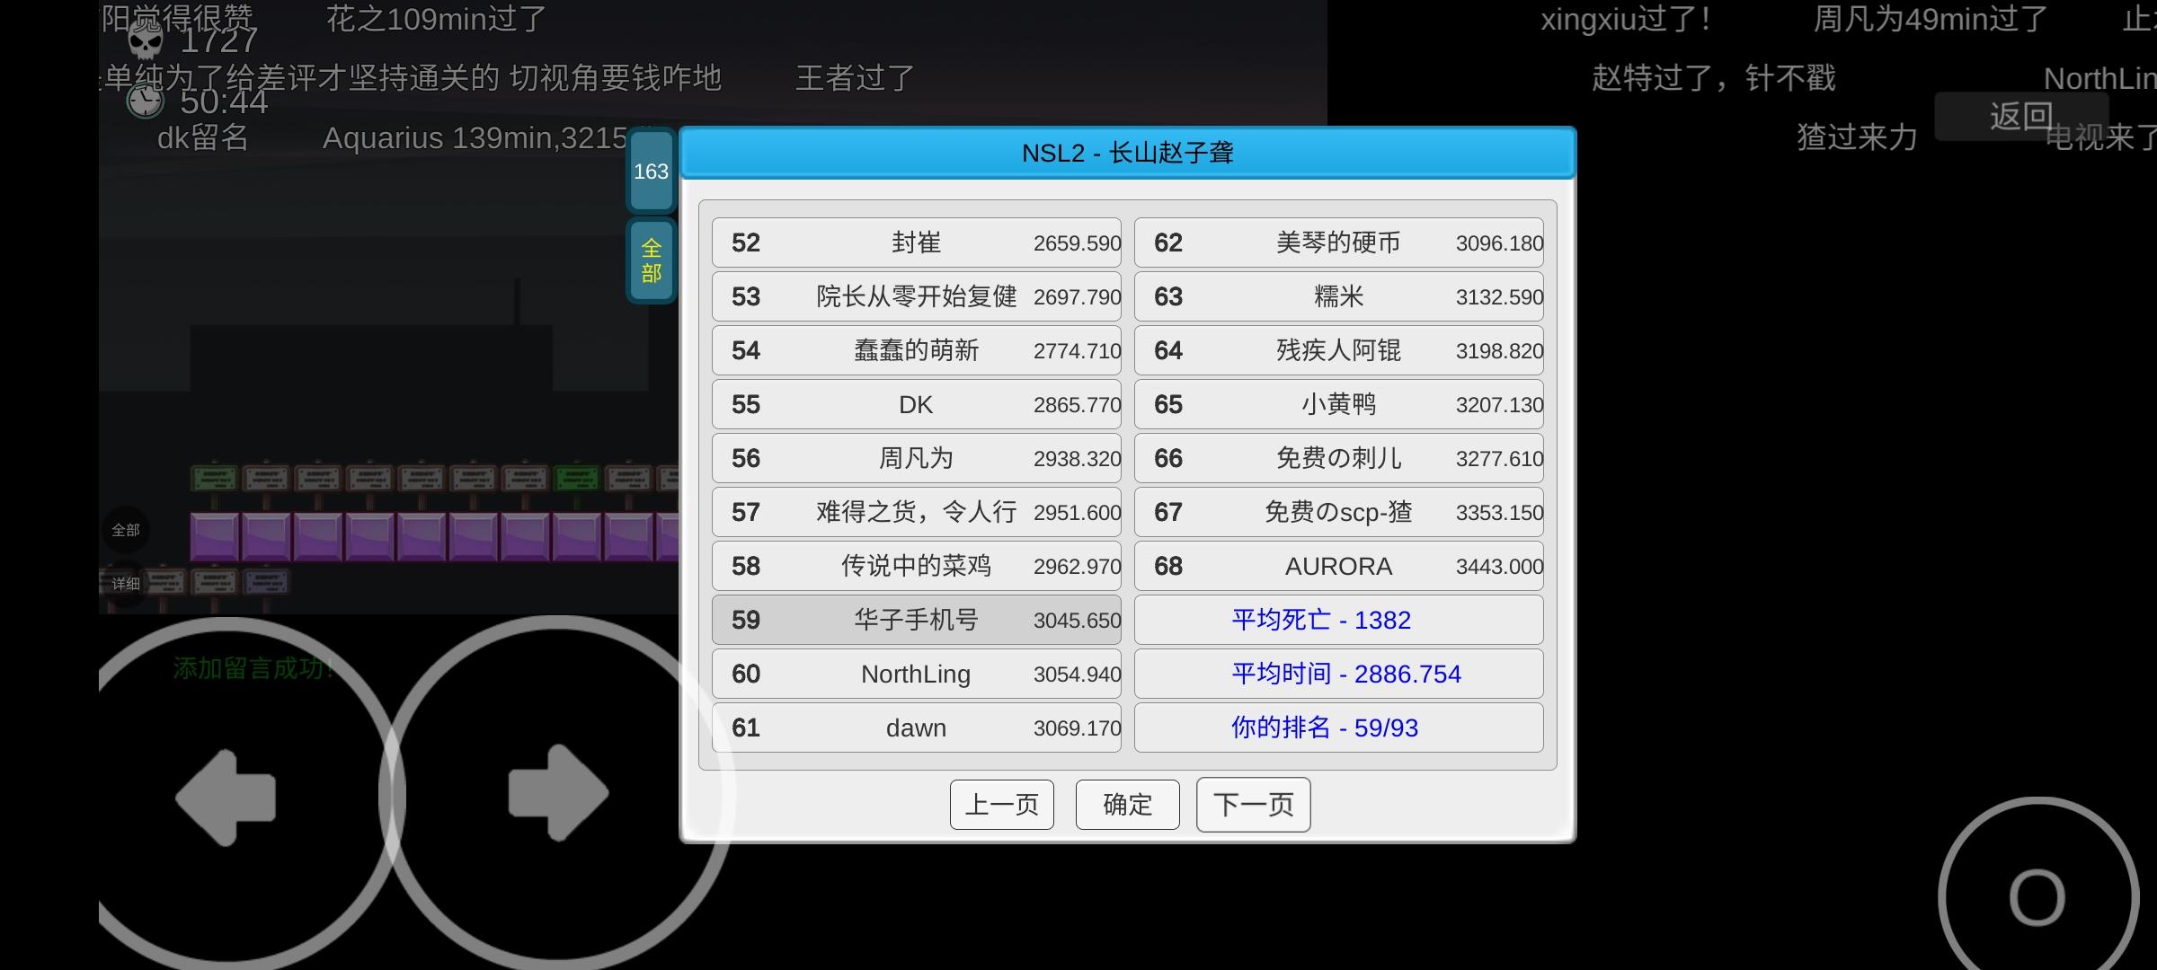Tap the skull death counter icon
The width and height of the screenshot is (2157, 970).
click(145, 40)
